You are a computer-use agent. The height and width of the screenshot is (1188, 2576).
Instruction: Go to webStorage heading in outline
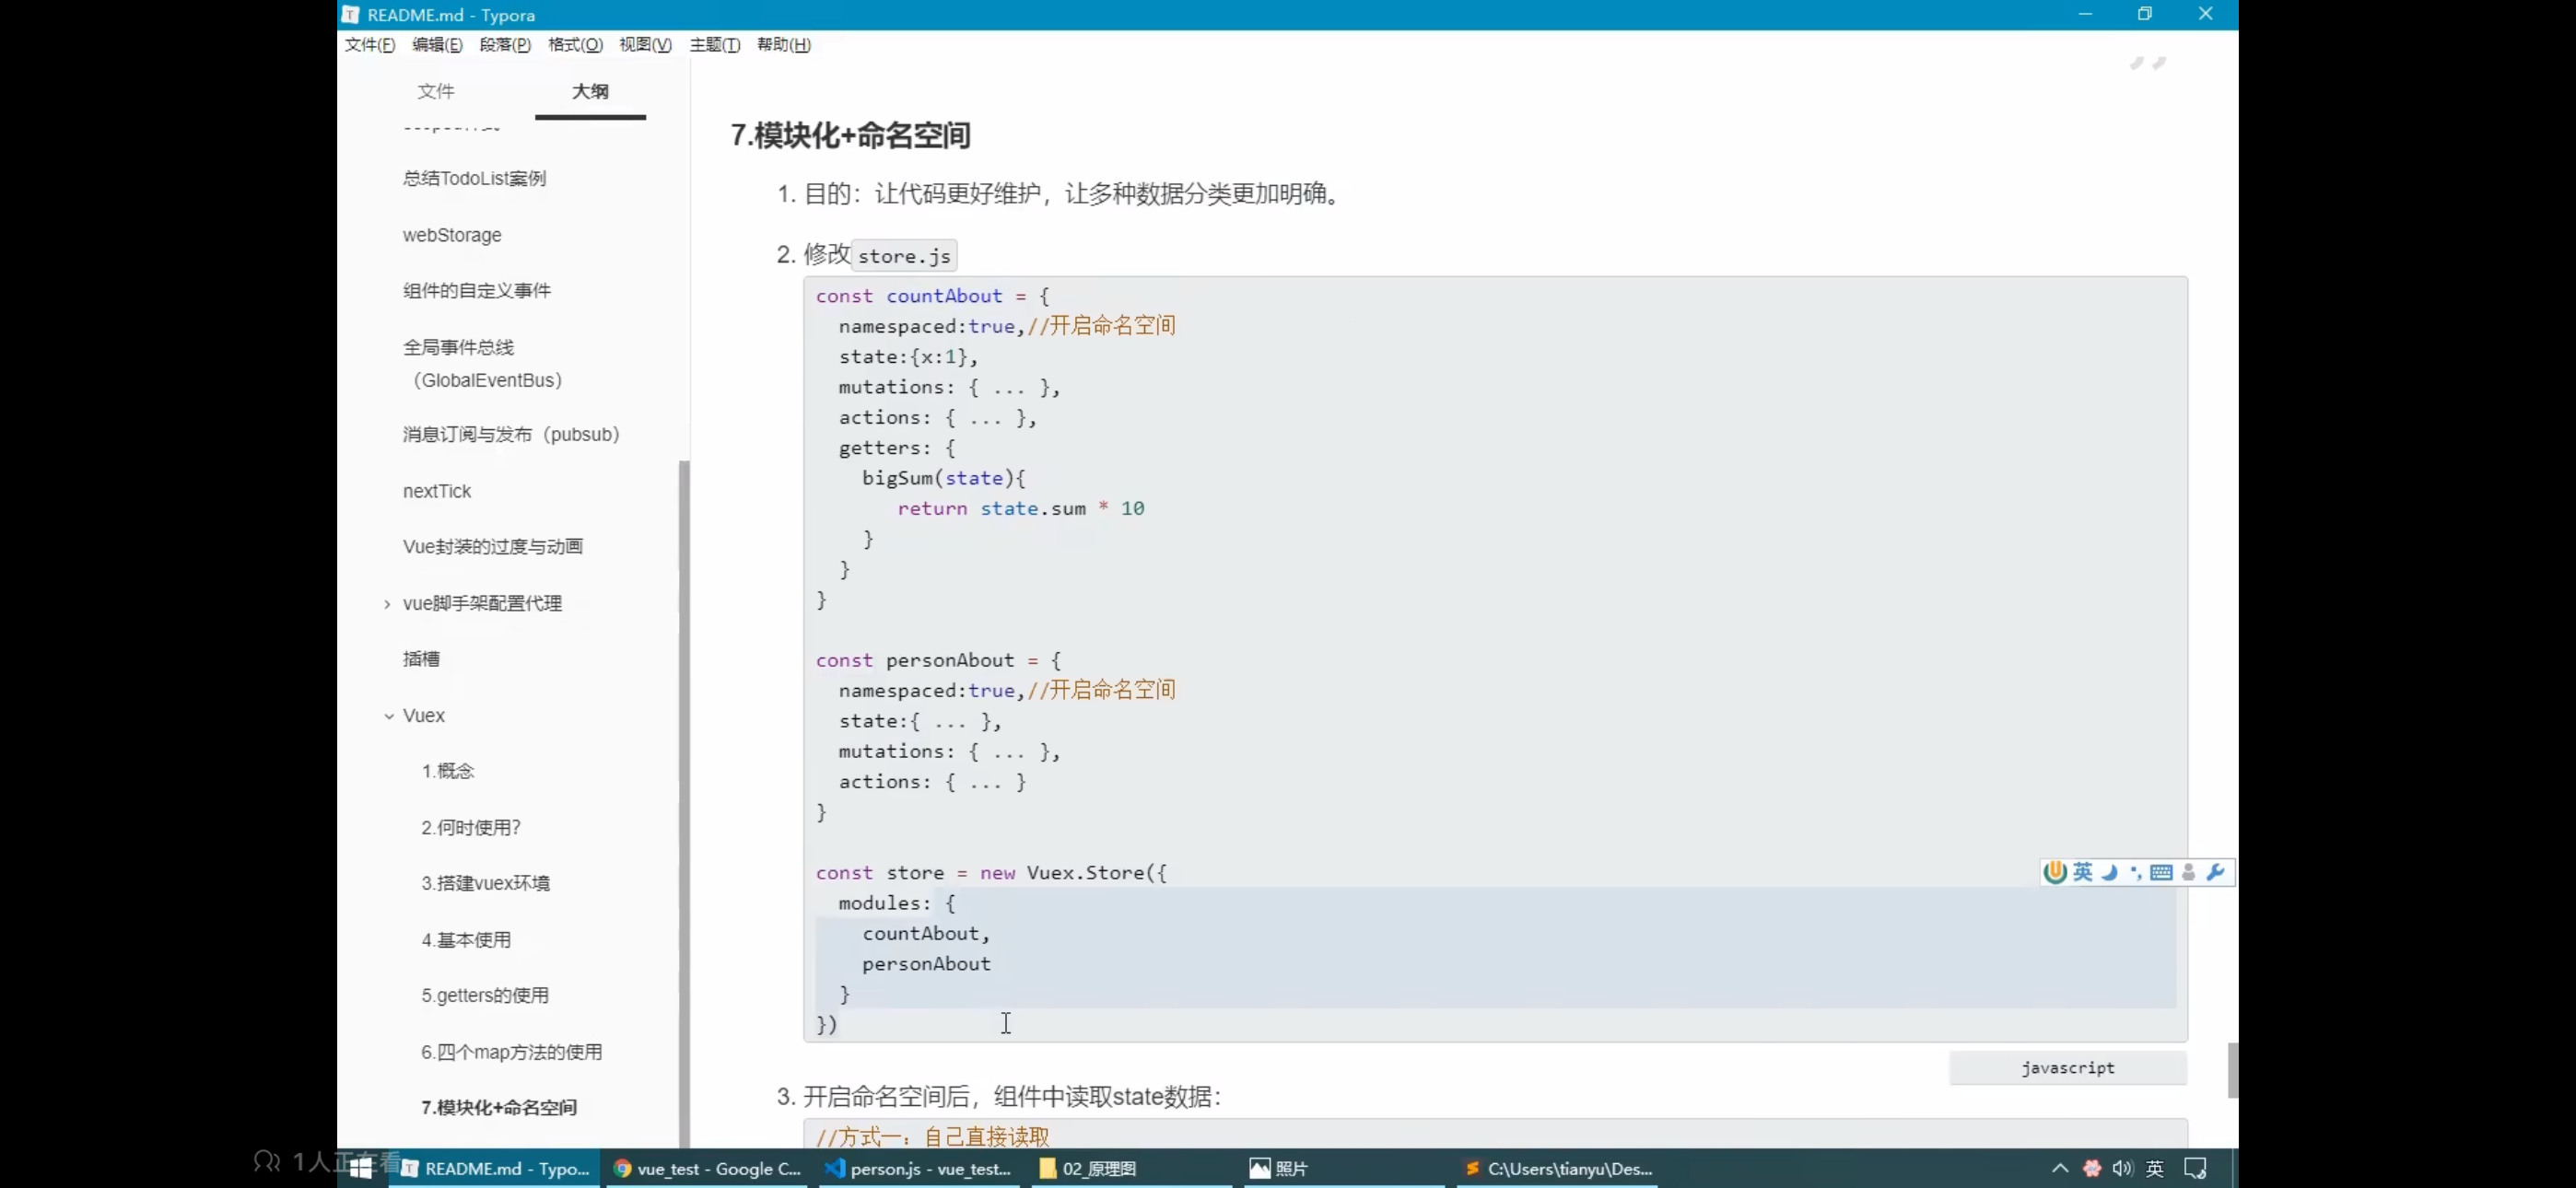point(452,235)
